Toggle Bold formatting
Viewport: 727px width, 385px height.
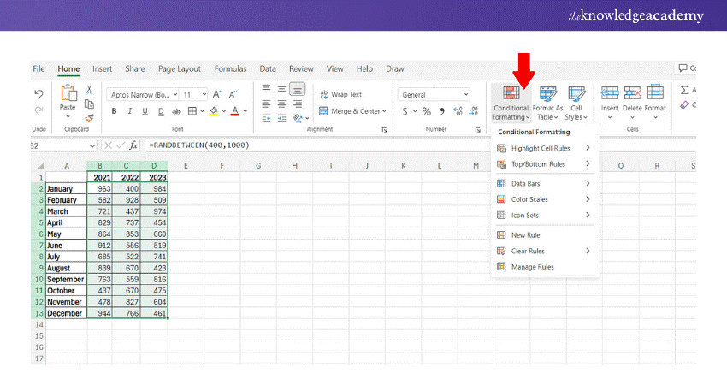coord(114,111)
